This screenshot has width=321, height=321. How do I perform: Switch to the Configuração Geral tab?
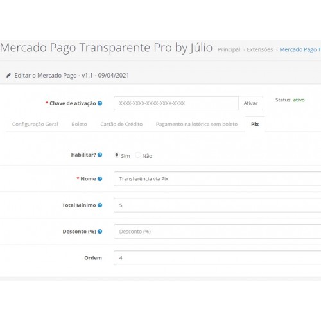(x=35, y=124)
